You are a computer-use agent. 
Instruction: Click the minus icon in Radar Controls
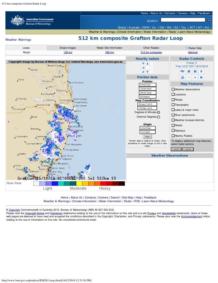pos(189,77)
